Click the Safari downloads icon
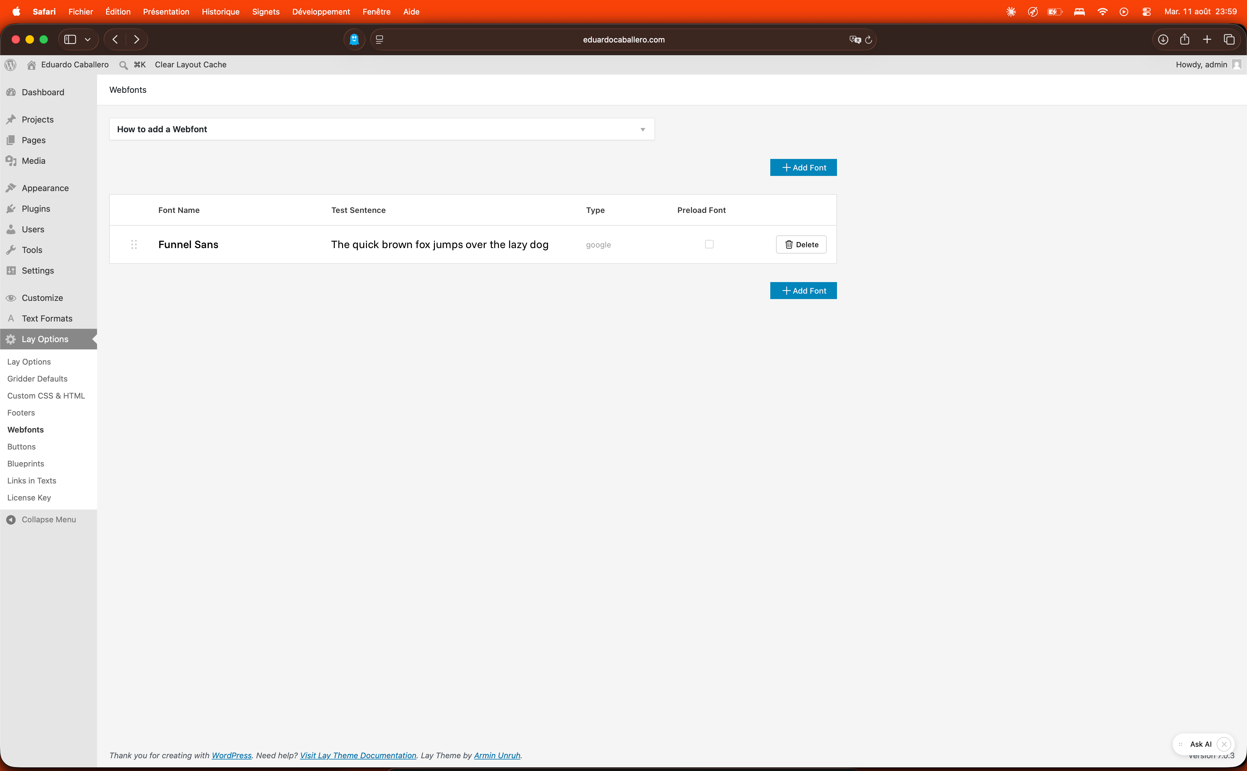The image size is (1247, 771). click(1163, 39)
